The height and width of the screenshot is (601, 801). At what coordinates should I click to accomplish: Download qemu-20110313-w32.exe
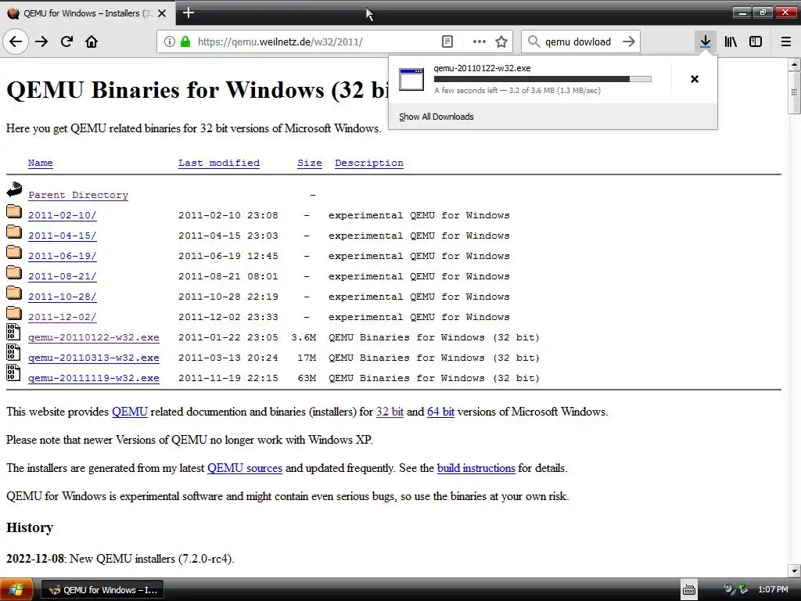[x=94, y=358]
